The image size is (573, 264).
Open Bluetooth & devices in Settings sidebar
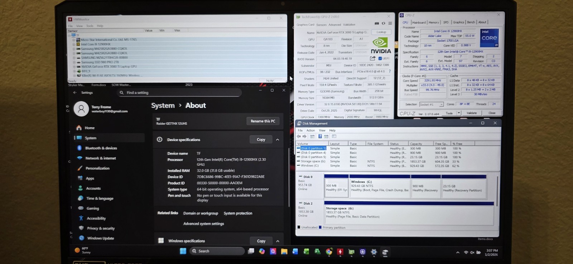[x=101, y=148]
